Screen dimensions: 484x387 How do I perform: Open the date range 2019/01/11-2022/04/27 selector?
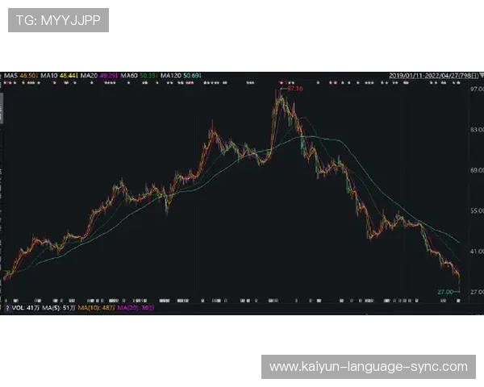[x=427, y=75]
